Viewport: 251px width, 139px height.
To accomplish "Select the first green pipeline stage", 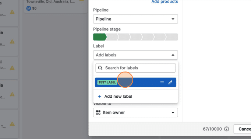I will click(100, 37).
